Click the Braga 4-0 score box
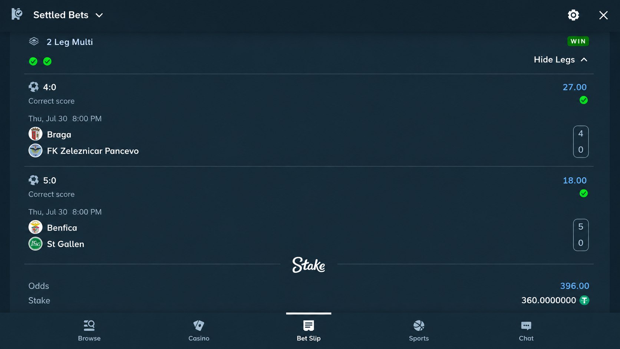The image size is (620, 349). click(581, 142)
